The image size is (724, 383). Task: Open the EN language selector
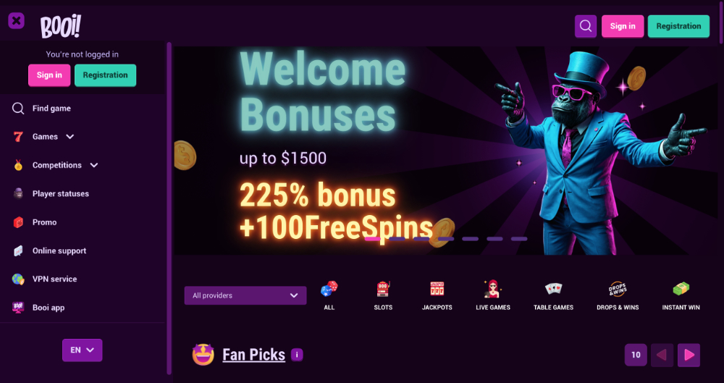(x=83, y=350)
